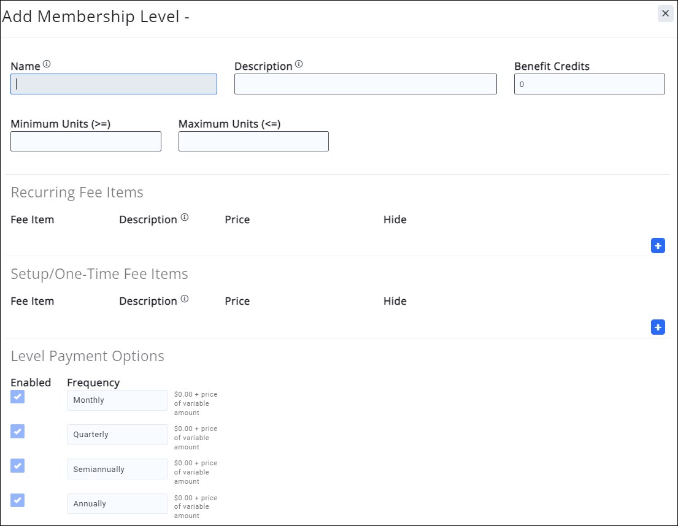Click the info icon next to Name

47,64
